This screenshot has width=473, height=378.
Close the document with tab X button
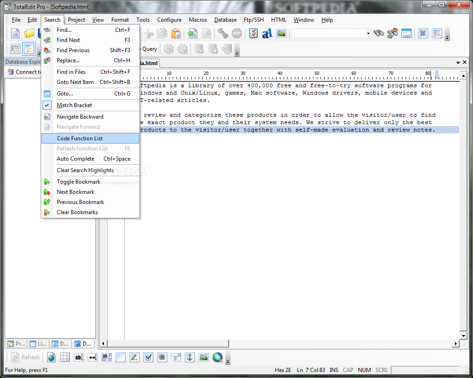coord(465,62)
